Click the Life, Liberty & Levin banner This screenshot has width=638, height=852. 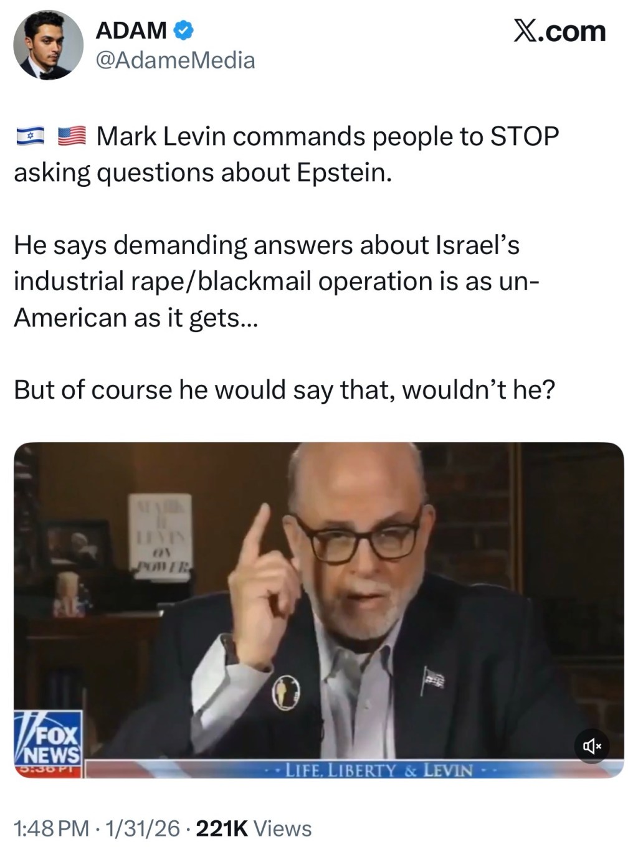click(x=379, y=770)
